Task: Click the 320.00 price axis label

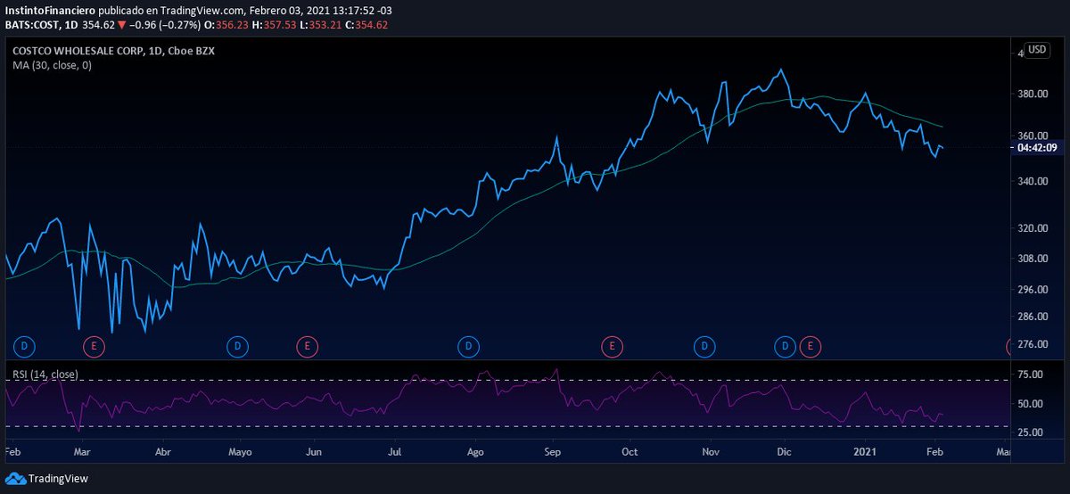Action: tap(1032, 228)
